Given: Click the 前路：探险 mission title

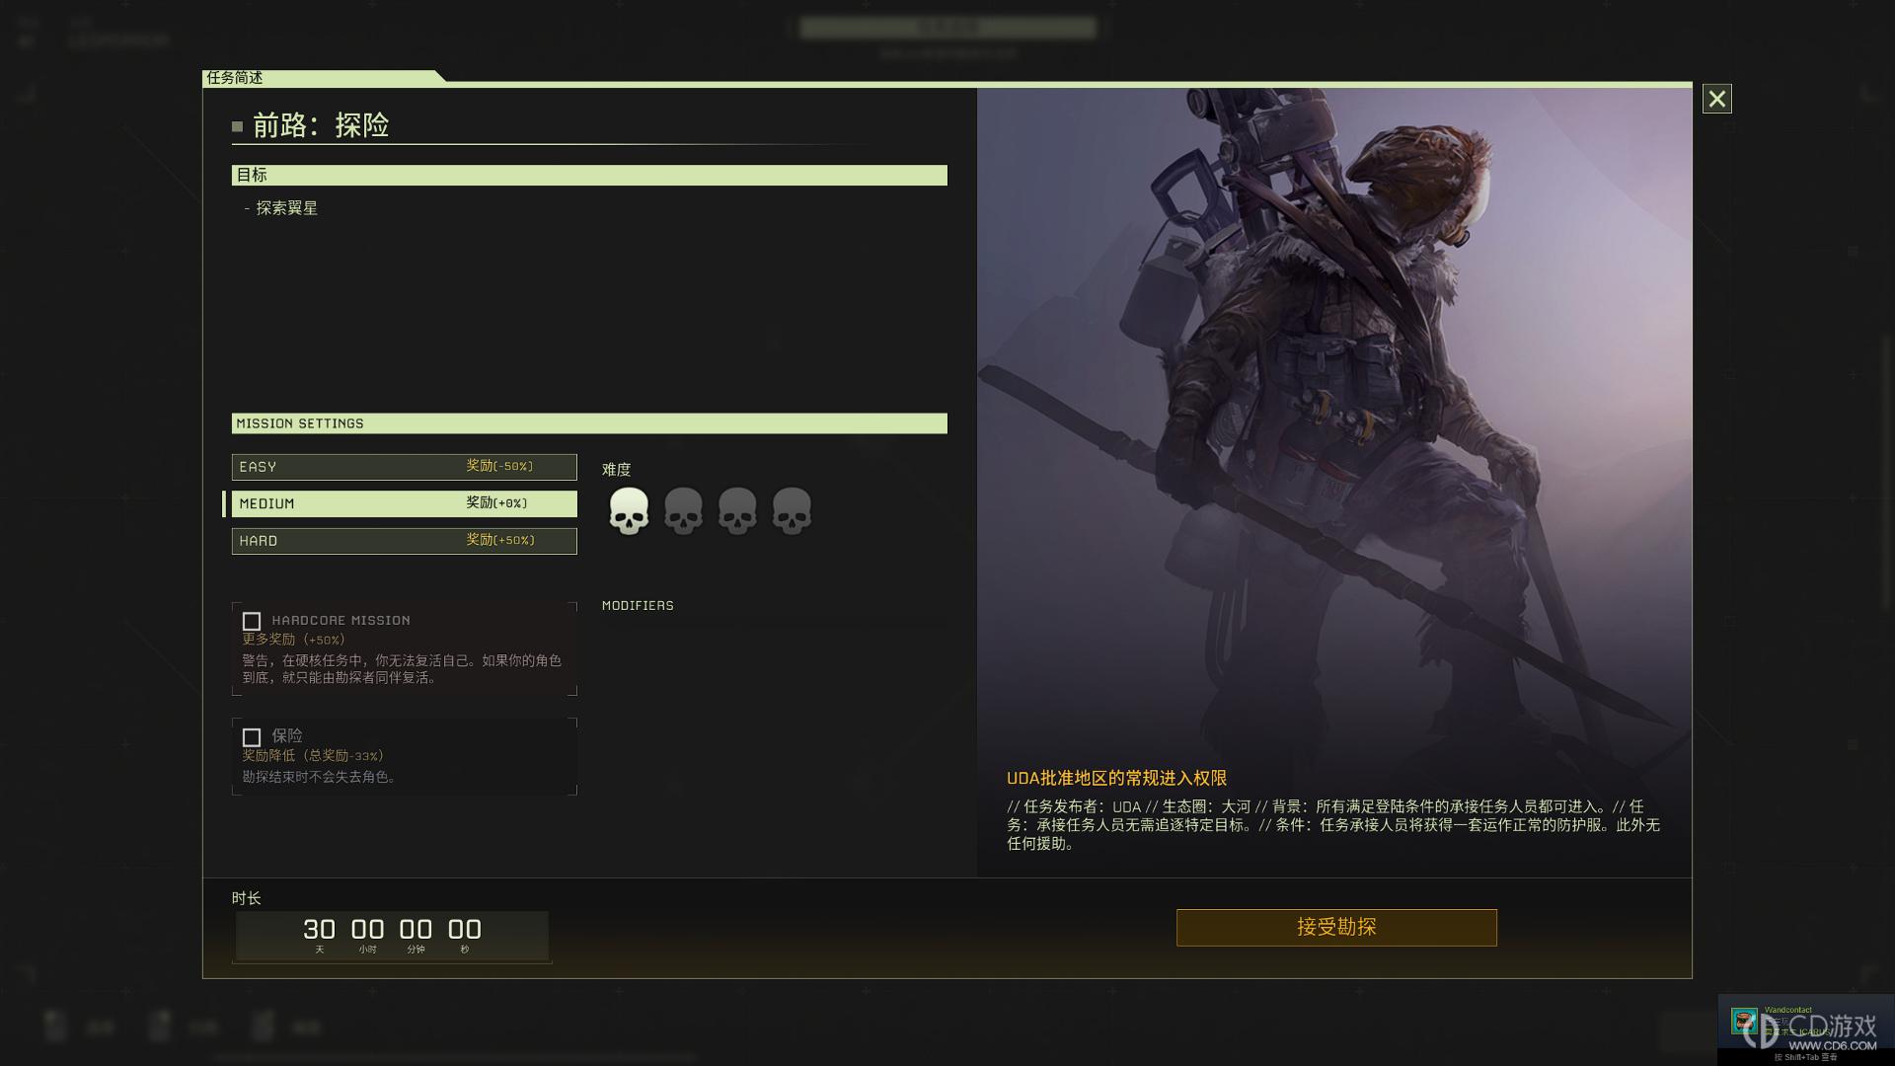Looking at the screenshot, I should [321, 125].
